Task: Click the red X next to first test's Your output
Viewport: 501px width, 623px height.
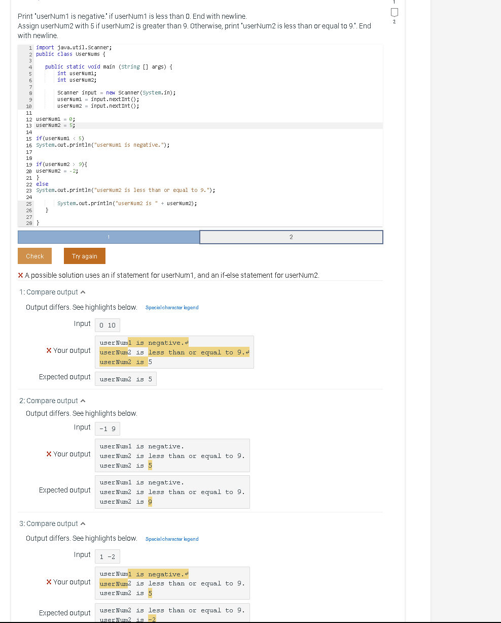Action: coord(48,350)
